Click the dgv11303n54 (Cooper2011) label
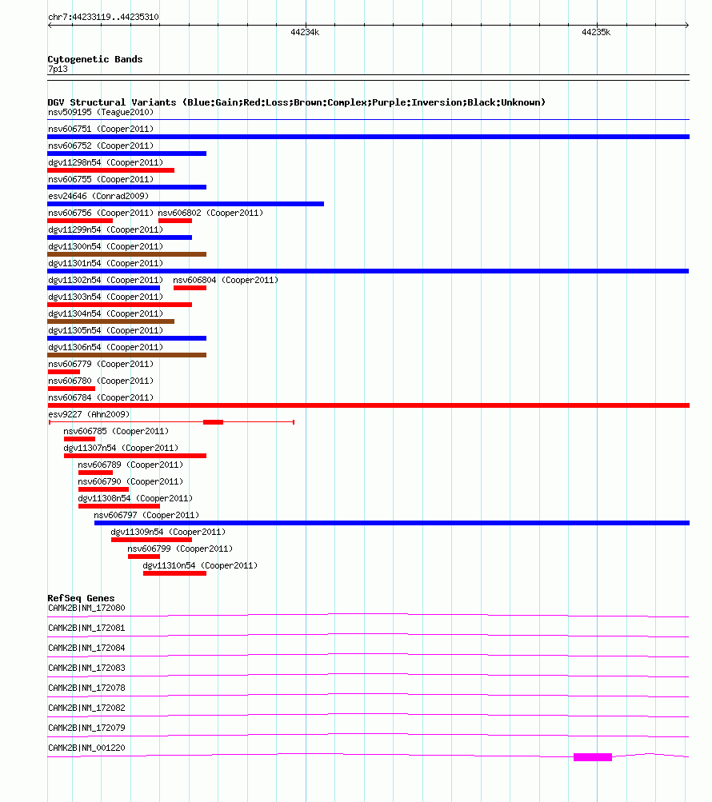 (x=106, y=297)
